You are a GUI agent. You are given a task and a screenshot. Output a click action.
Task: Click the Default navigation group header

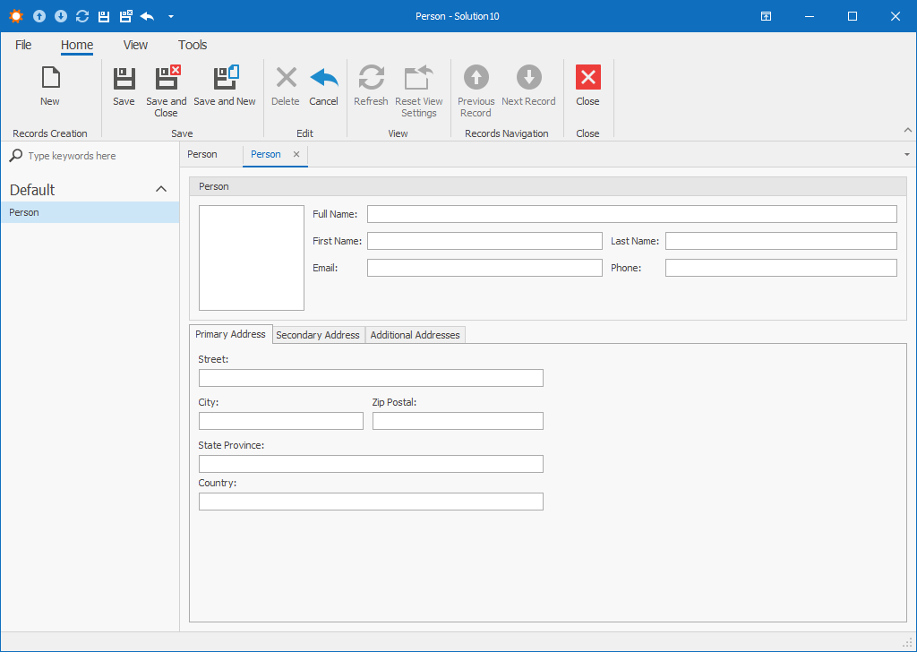pos(90,190)
